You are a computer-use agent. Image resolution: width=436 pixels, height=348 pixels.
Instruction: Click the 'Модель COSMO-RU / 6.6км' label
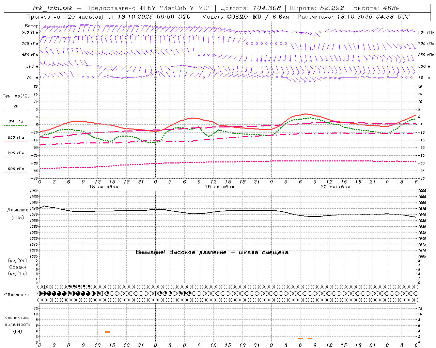point(246,17)
